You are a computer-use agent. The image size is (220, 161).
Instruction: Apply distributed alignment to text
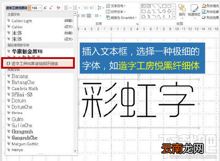click(89, 15)
